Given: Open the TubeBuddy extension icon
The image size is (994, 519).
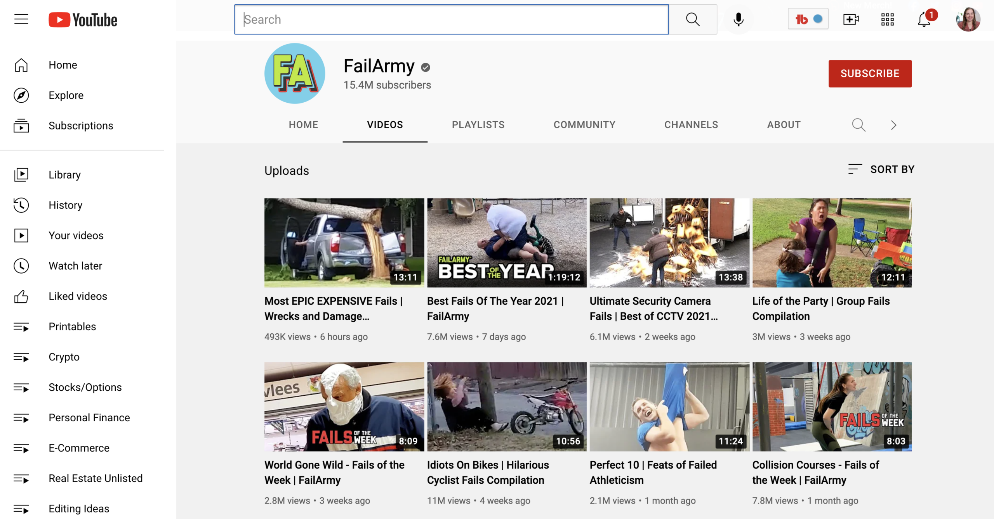Looking at the screenshot, I should pos(808,19).
